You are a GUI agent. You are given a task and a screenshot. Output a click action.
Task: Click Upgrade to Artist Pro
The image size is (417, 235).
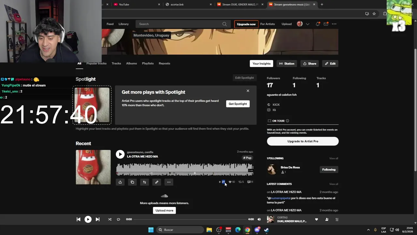pyautogui.click(x=303, y=141)
